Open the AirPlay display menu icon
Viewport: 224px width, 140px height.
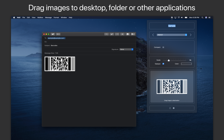click(x=175, y=17)
